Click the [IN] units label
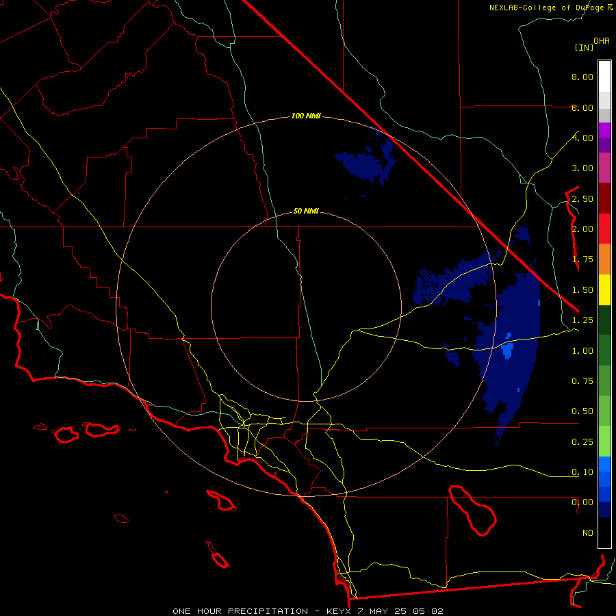 point(584,47)
